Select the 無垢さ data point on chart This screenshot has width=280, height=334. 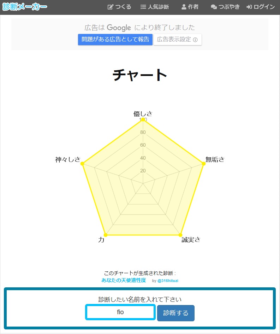click(204, 163)
